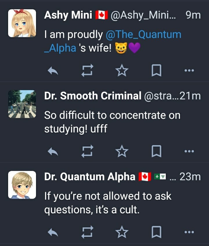The width and height of the screenshot is (209, 246).
Task: Open more options on Ashy Mini's post
Action: [189, 70]
